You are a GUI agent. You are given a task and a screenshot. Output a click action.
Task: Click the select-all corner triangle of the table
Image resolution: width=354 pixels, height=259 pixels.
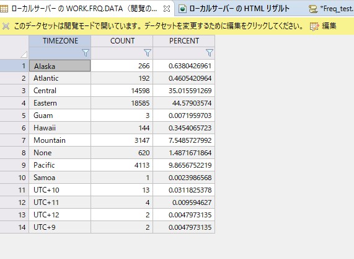24,54
